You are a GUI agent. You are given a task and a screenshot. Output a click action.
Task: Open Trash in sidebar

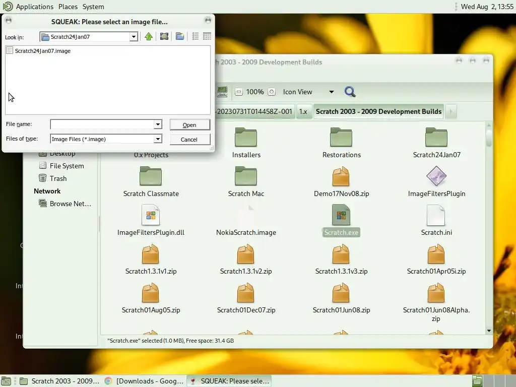(53, 178)
